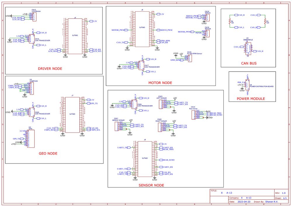Click the KY-003 RPM Sensor label
This screenshot has width=292, height=207.
pyautogui.click(x=194, y=54)
